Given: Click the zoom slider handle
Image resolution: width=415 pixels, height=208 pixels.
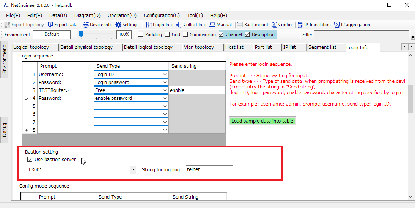Looking at the screenshot, I should click(81, 34).
